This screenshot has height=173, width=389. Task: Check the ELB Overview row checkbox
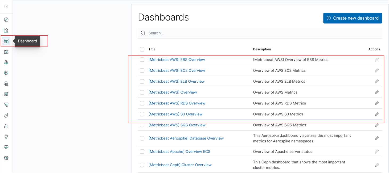coord(142,82)
